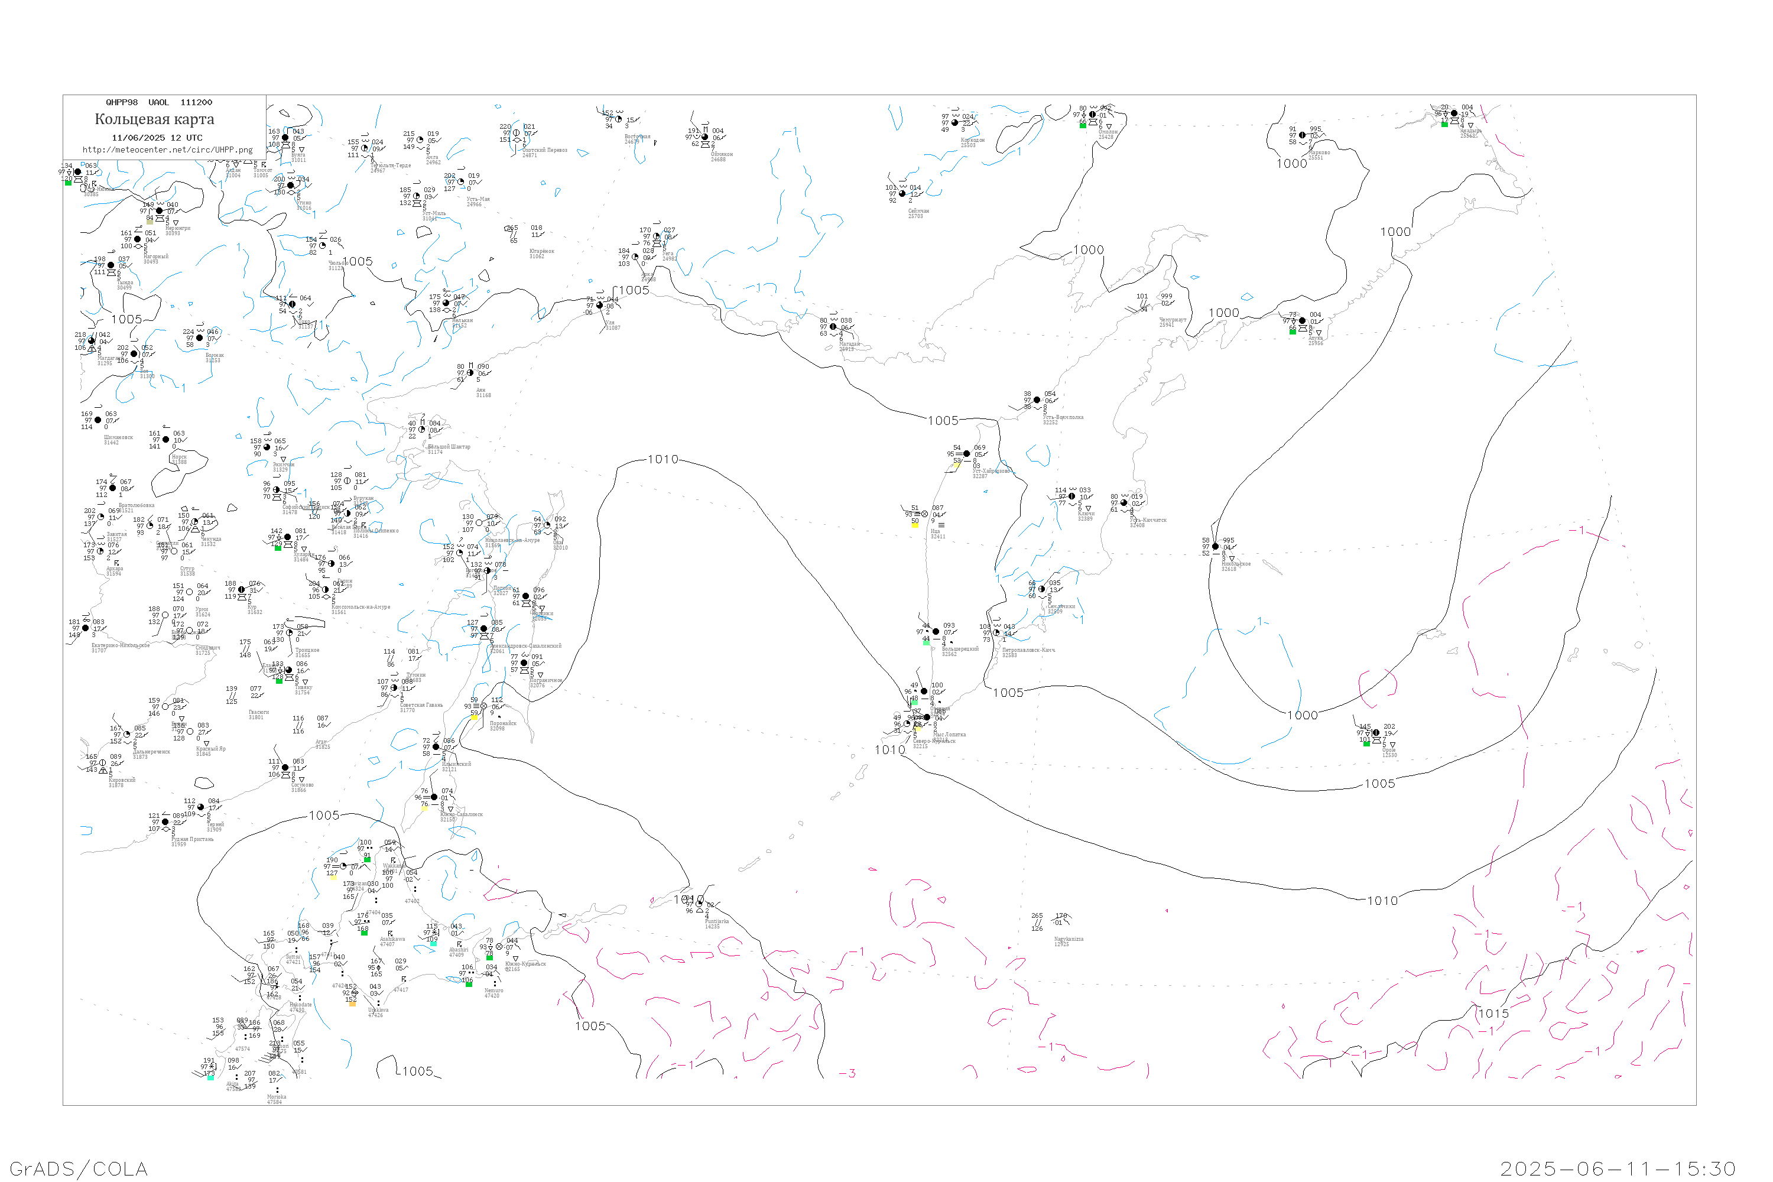Click the 2025-06-11-15:30 timestamp
The width and height of the screenshot is (1773, 1182).
1619,1169
